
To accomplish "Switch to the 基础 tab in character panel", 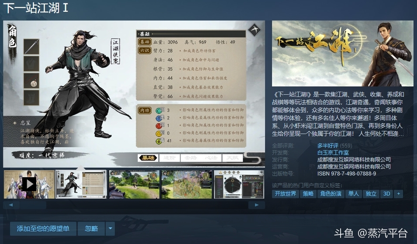I will pyautogui.click(x=147, y=158).
